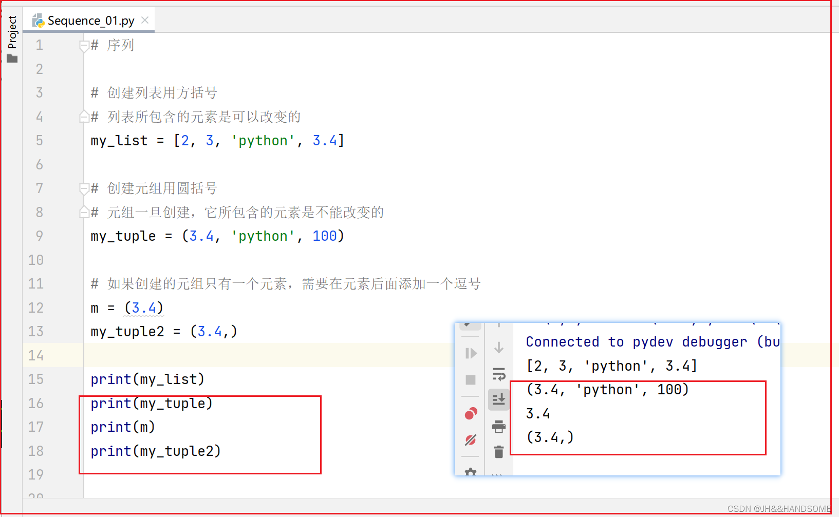This screenshot has height=517, width=839.
Task: Click the comment on line 11 about 逗号
Action: click(286, 284)
